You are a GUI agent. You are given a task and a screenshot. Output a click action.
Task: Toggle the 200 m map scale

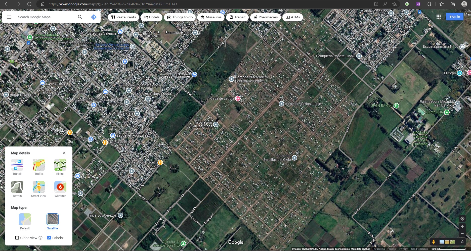[x=448, y=249]
